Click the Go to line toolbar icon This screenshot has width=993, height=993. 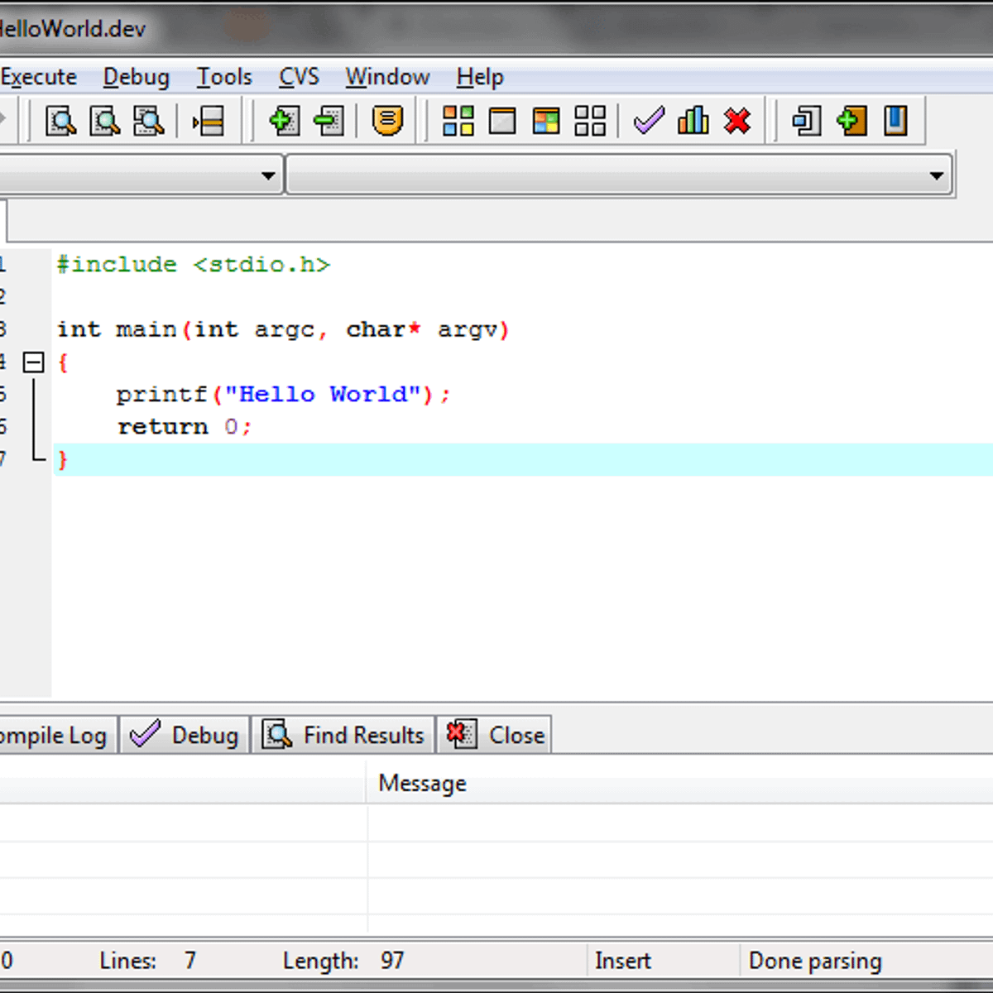pyautogui.click(x=208, y=122)
